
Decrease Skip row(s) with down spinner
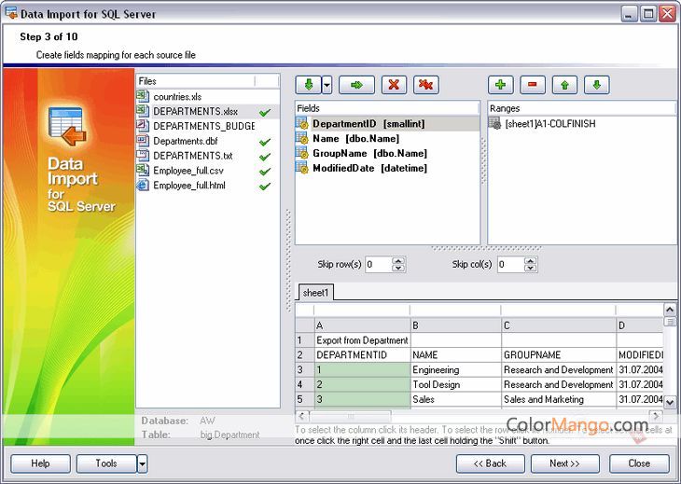[398, 268]
